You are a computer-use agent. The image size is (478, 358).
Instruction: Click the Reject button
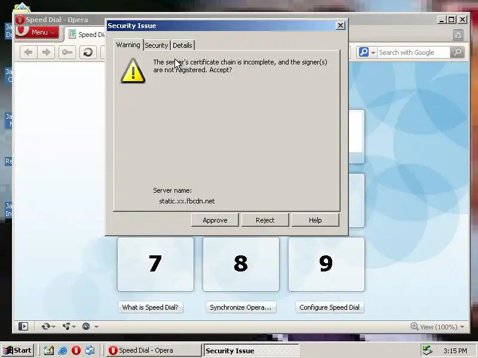(265, 220)
